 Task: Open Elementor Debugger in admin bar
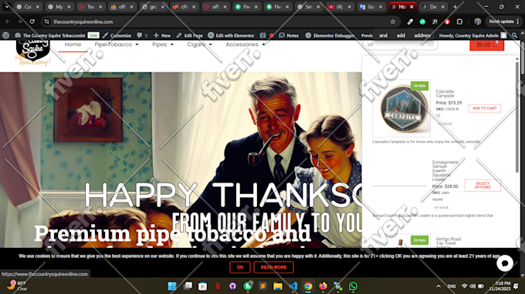(x=330, y=35)
